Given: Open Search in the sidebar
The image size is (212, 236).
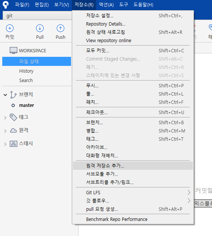Looking at the screenshot, I should [x=26, y=81].
